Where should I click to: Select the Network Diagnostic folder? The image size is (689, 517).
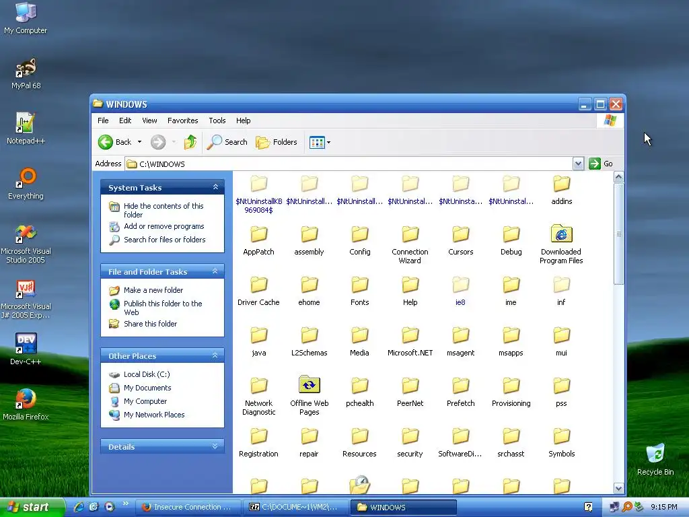coord(259,396)
